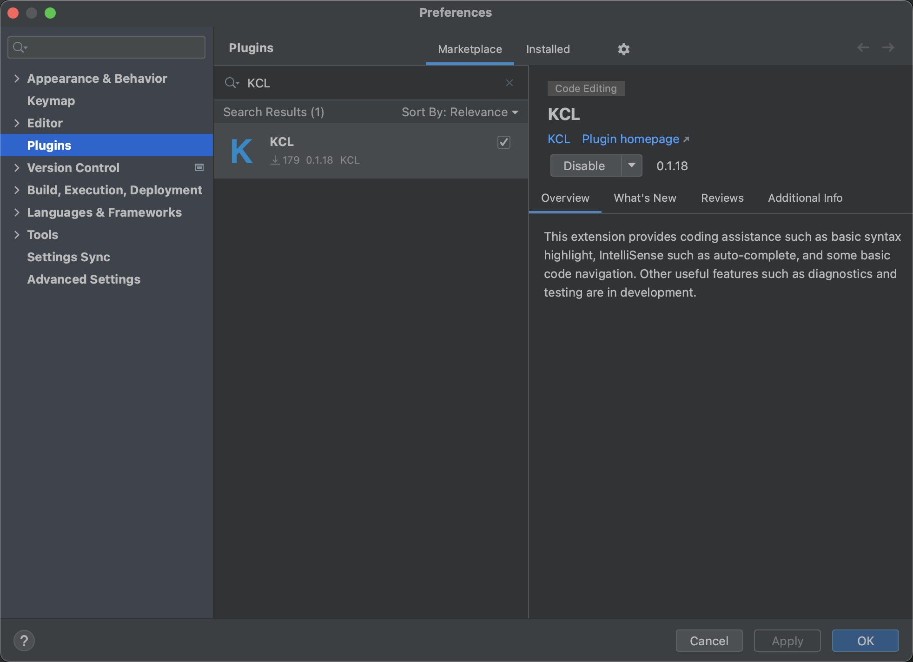
Task: Expand Appearance & Behavior section
Action: click(17, 78)
